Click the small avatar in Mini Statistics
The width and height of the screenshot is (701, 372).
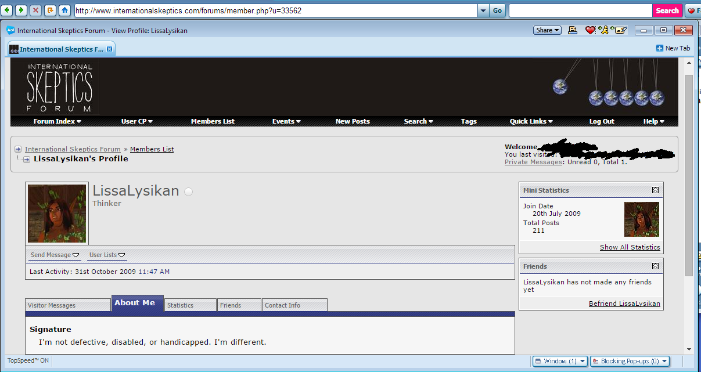(642, 219)
